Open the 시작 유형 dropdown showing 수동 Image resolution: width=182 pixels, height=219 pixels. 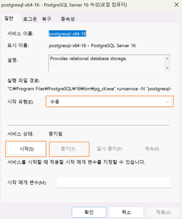110,102
